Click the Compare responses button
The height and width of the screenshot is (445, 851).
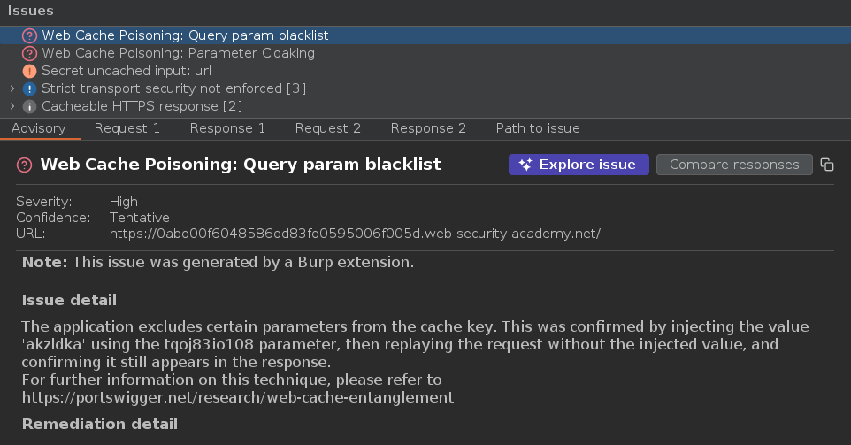click(x=734, y=165)
